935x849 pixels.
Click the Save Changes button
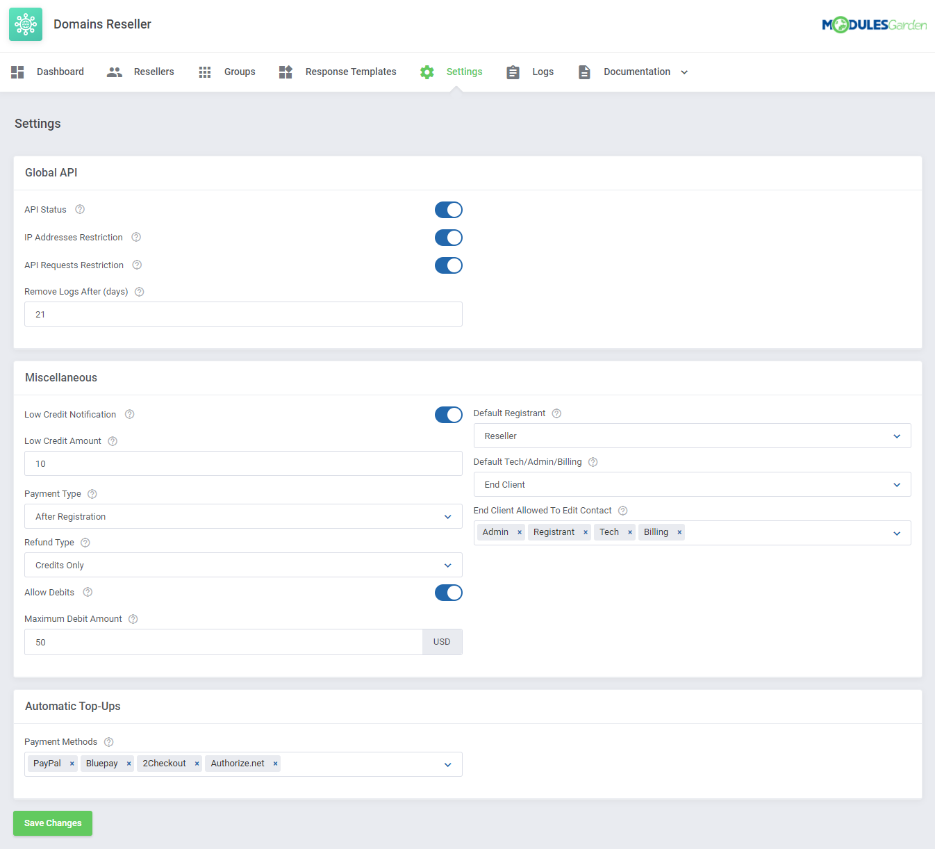[52, 823]
